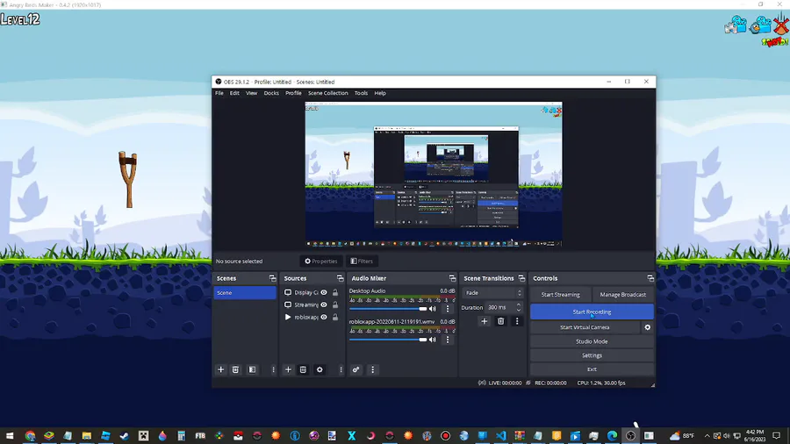Open virtual camera settings gear icon
Viewport: 790px width, 444px height.
tap(648, 327)
